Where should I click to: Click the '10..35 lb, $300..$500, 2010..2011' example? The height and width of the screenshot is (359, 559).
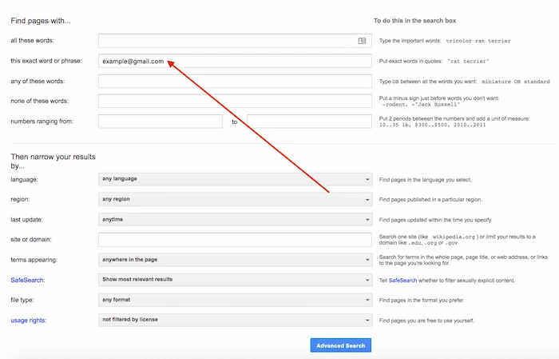432,125
